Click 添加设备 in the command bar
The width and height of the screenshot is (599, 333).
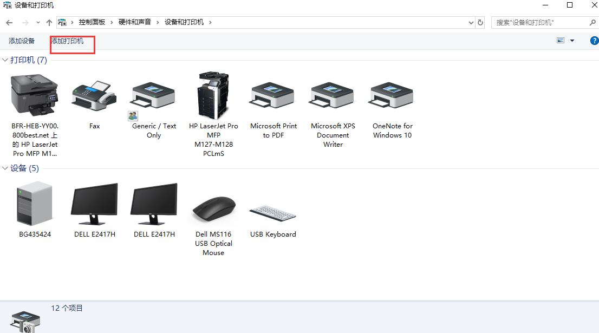point(22,41)
